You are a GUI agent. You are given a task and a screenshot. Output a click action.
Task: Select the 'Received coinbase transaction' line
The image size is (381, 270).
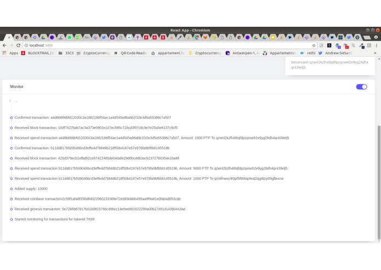[98, 199]
